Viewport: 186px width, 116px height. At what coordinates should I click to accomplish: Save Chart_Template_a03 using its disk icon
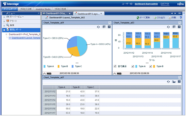coord(179,27)
